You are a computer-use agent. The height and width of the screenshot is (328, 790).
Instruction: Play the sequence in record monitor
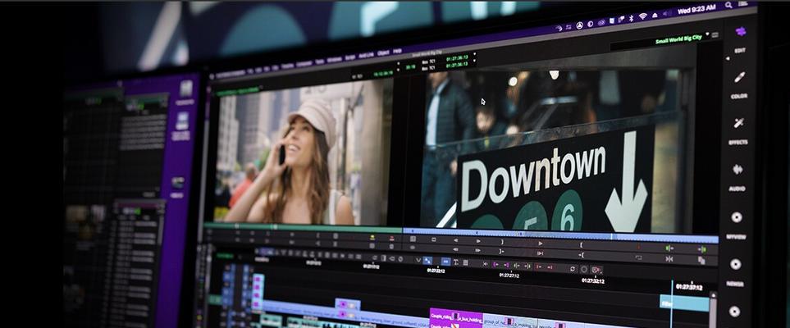click(540, 243)
